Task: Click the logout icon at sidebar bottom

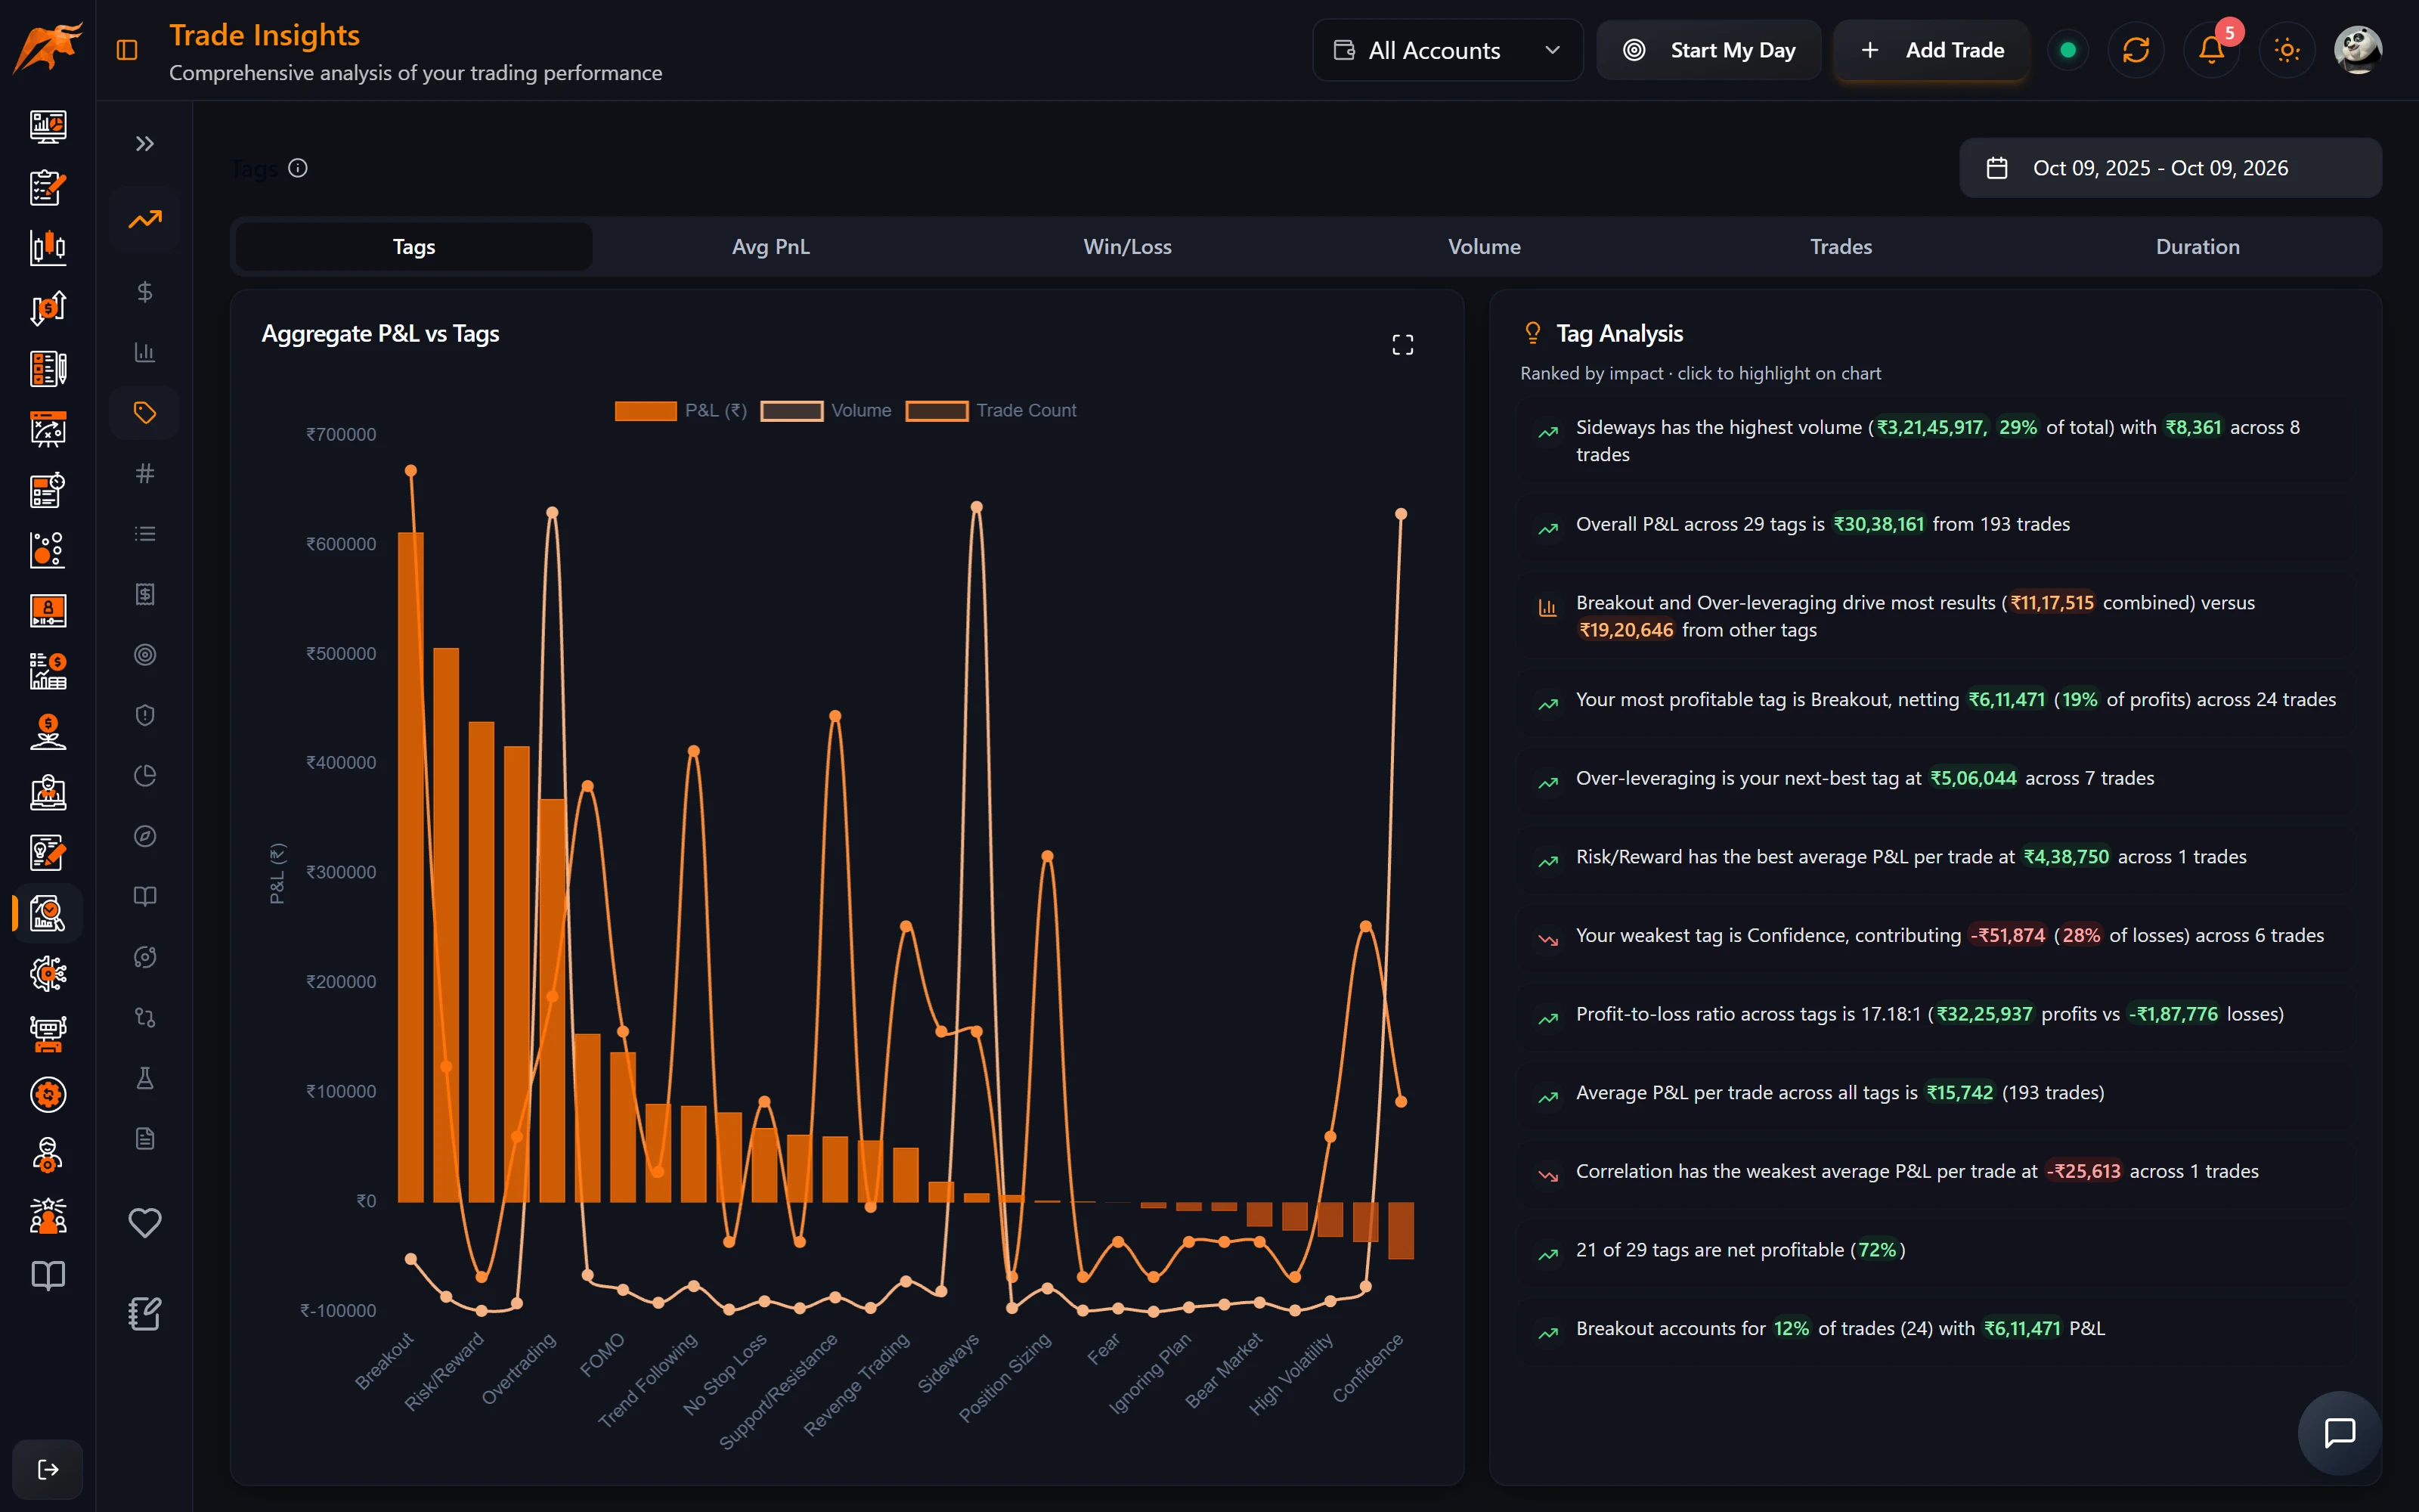Action: [48, 1469]
